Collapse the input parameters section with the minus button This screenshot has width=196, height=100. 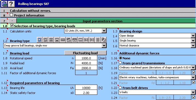pos(12,21)
